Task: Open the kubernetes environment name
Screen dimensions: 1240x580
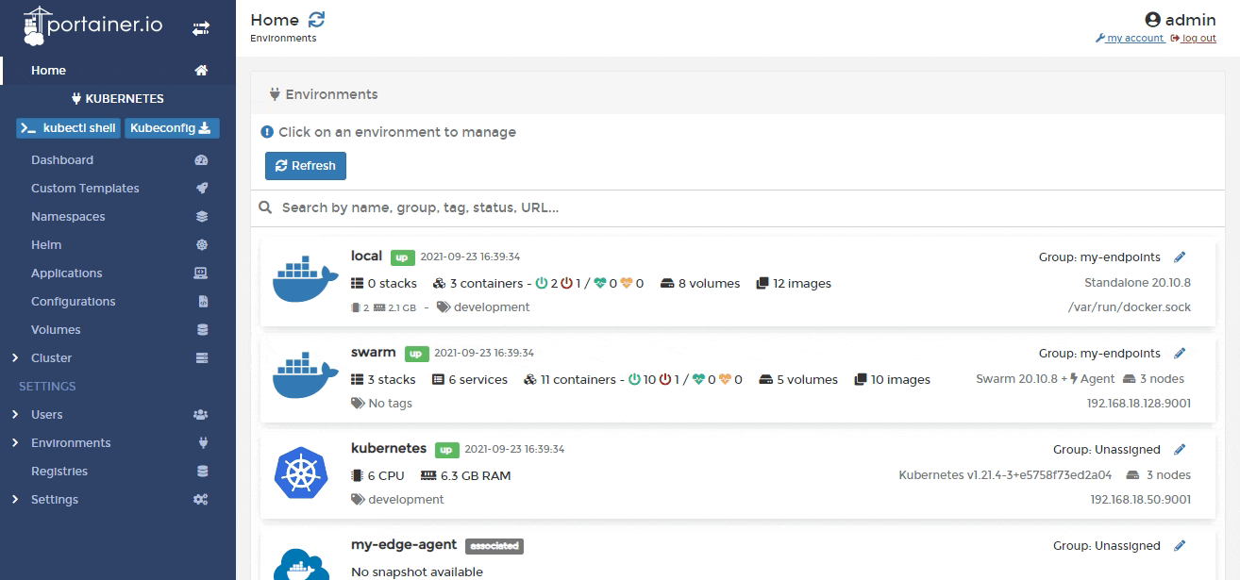Action: pos(389,449)
